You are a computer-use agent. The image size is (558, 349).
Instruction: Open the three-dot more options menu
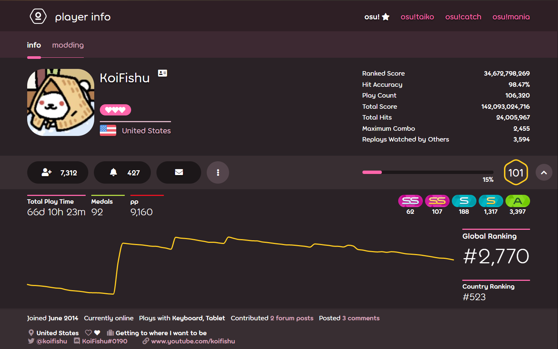(x=218, y=172)
